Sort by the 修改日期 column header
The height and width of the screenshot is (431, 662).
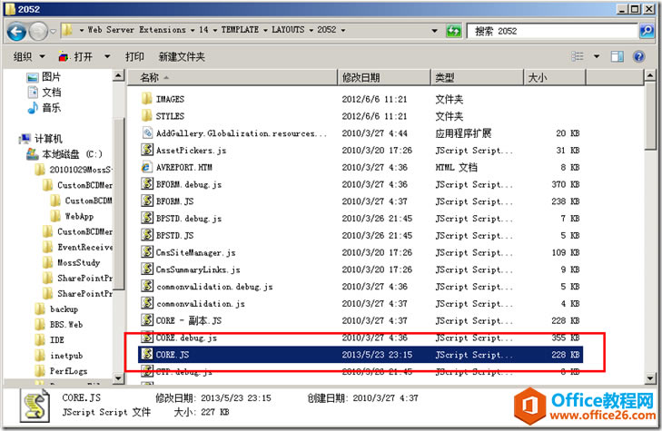[x=384, y=78]
